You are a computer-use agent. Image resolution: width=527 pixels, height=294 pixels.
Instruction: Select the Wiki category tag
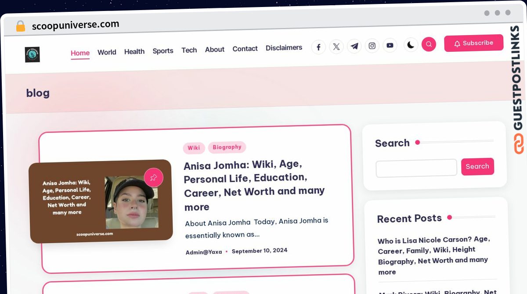pos(194,148)
